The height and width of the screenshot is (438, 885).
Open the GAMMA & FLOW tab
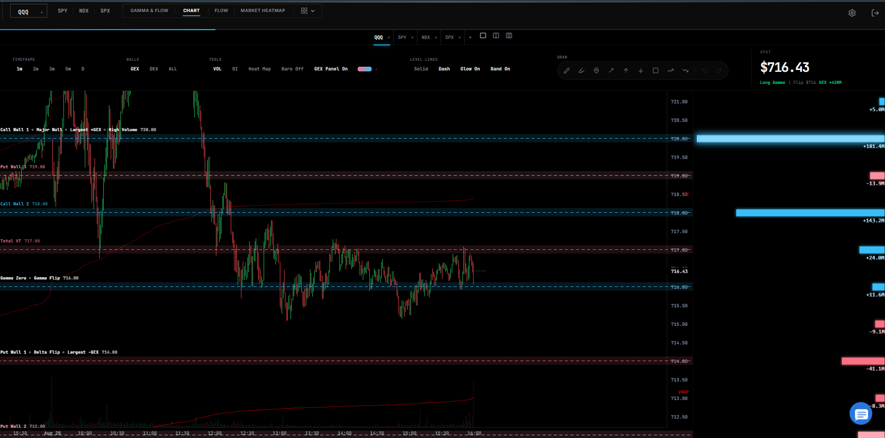click(149, 11)
